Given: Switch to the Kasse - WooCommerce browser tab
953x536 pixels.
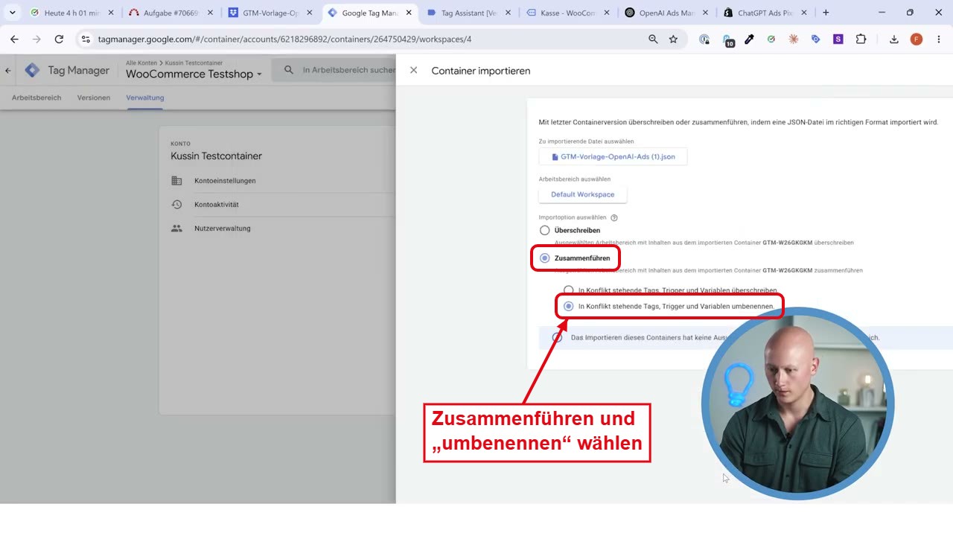Looking at the screenshot, I should pyautogui.click(x=568, y=13).
